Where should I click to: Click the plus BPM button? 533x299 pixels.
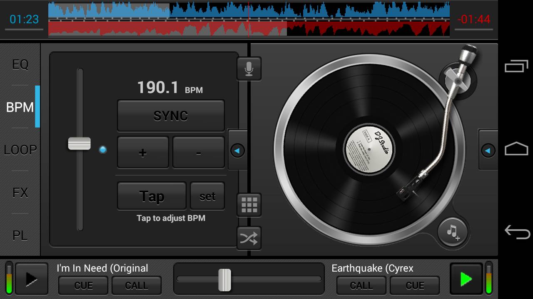click(x=143, y=152)
